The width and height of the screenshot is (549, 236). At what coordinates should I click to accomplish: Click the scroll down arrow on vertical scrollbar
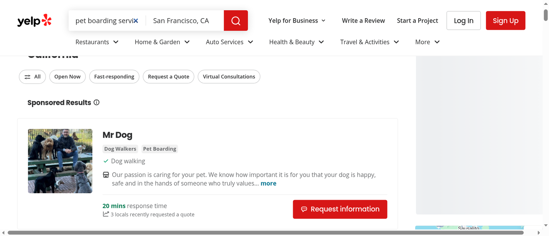pos(546,225)
